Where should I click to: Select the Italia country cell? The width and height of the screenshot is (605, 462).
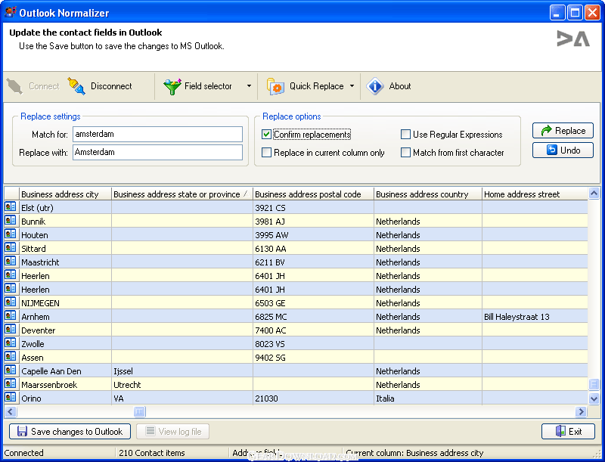pyautogui.click(x=428, y=398)
